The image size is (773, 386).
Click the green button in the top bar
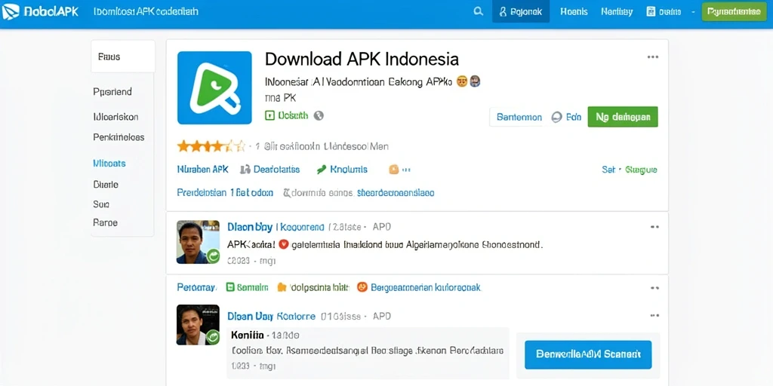click(x=734, y=12)
